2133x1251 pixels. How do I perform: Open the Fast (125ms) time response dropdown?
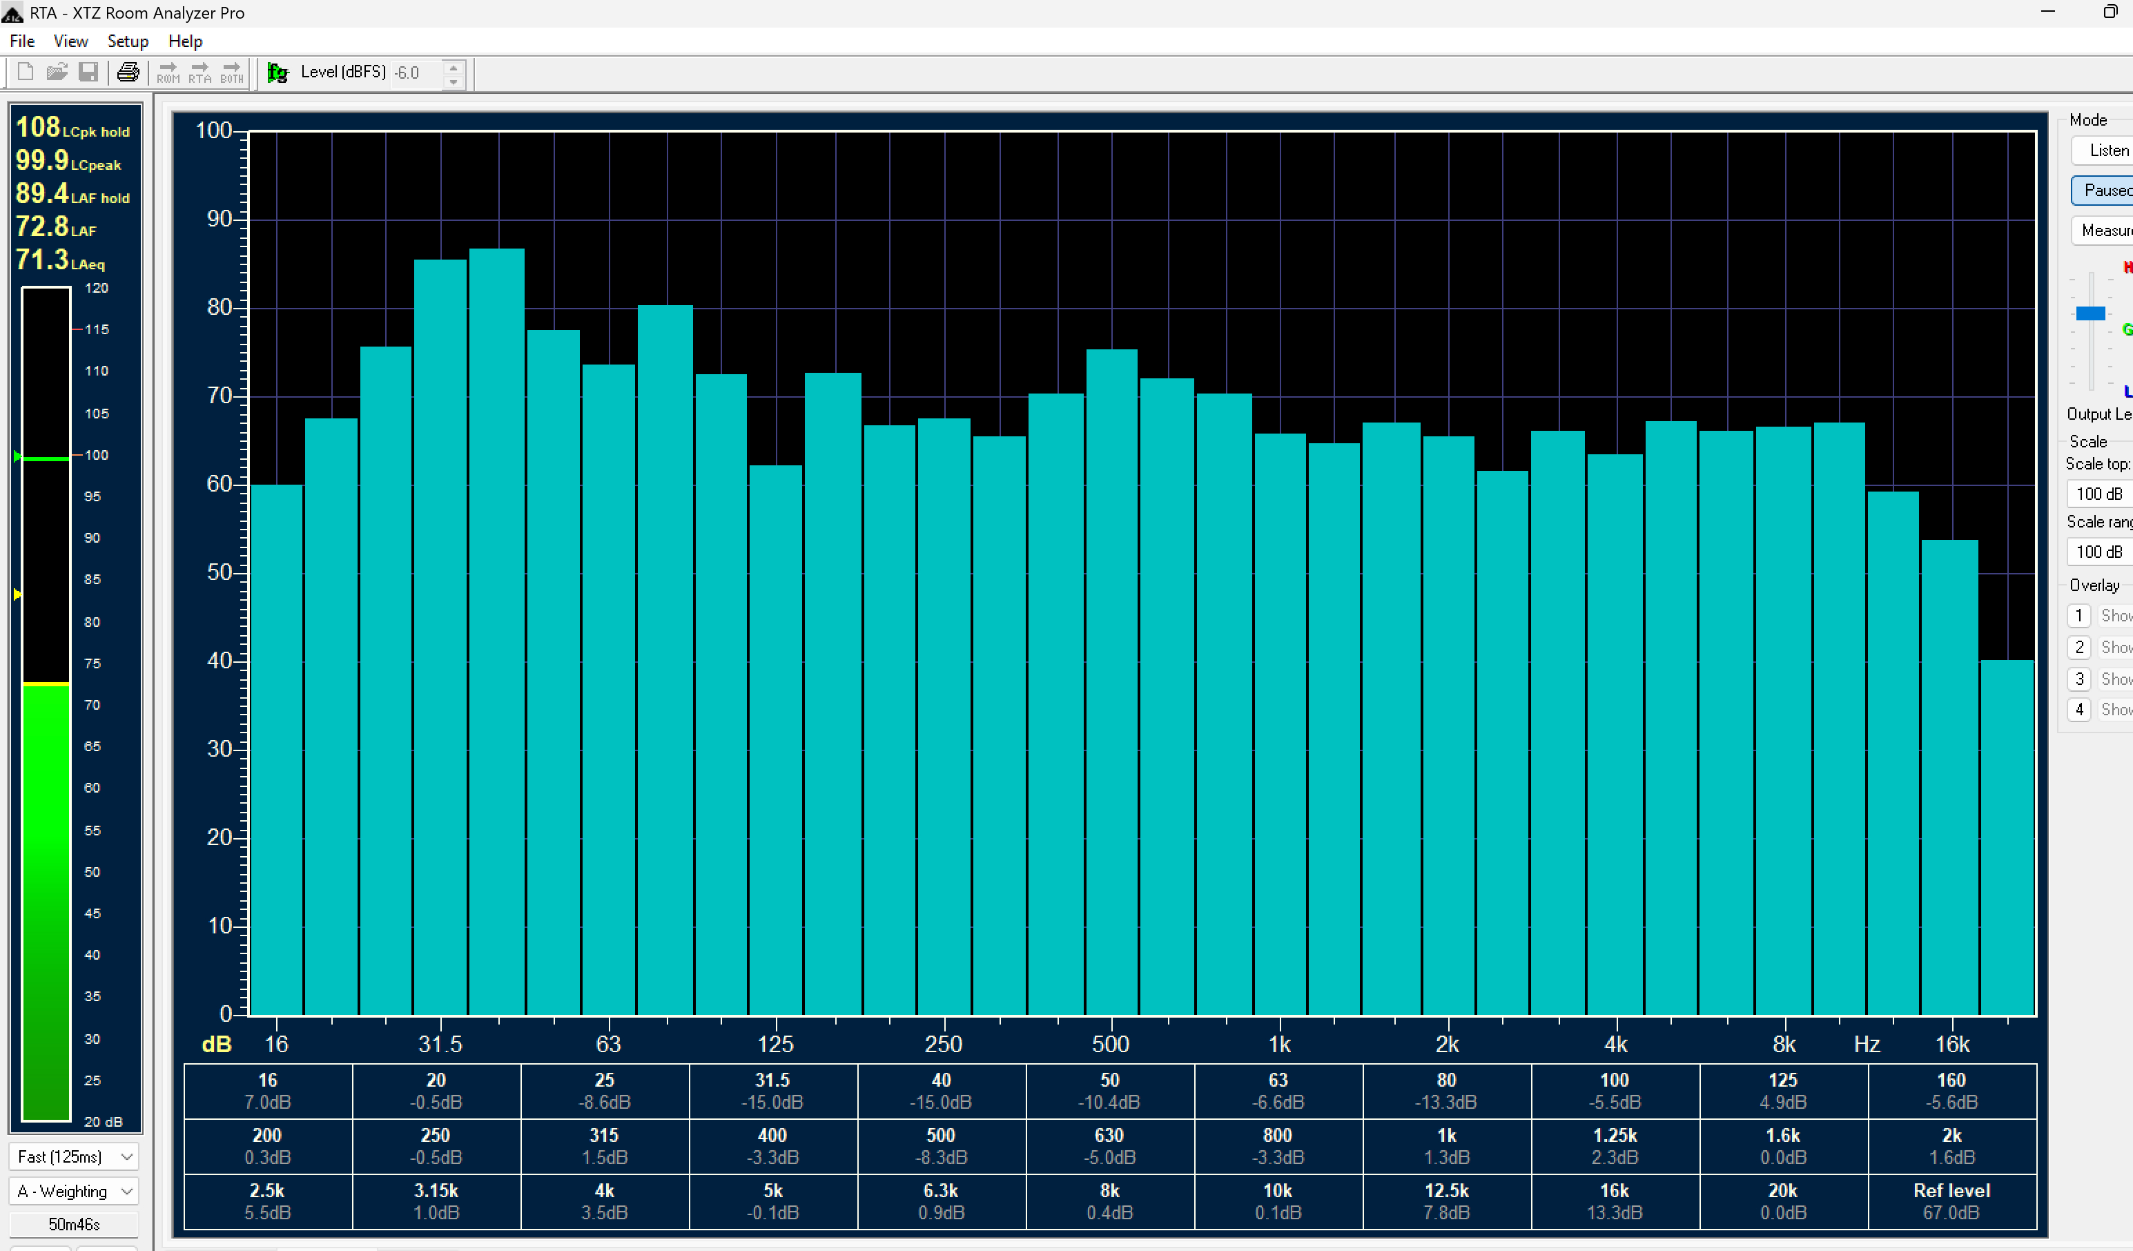pos(74,1156)
